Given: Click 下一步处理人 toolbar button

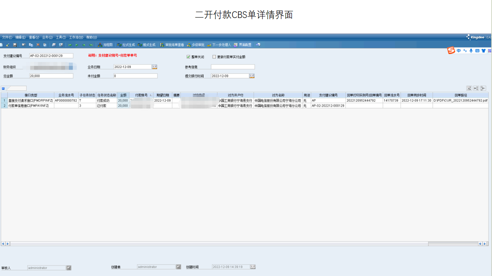Looking at the screenshot, I should tap(219, 45).
